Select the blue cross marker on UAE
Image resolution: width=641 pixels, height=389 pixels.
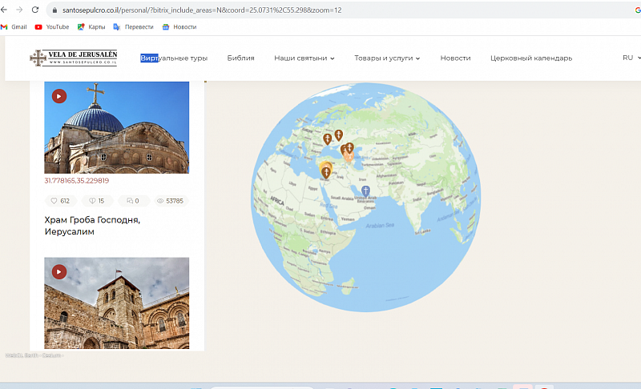(x=365, y=190)
